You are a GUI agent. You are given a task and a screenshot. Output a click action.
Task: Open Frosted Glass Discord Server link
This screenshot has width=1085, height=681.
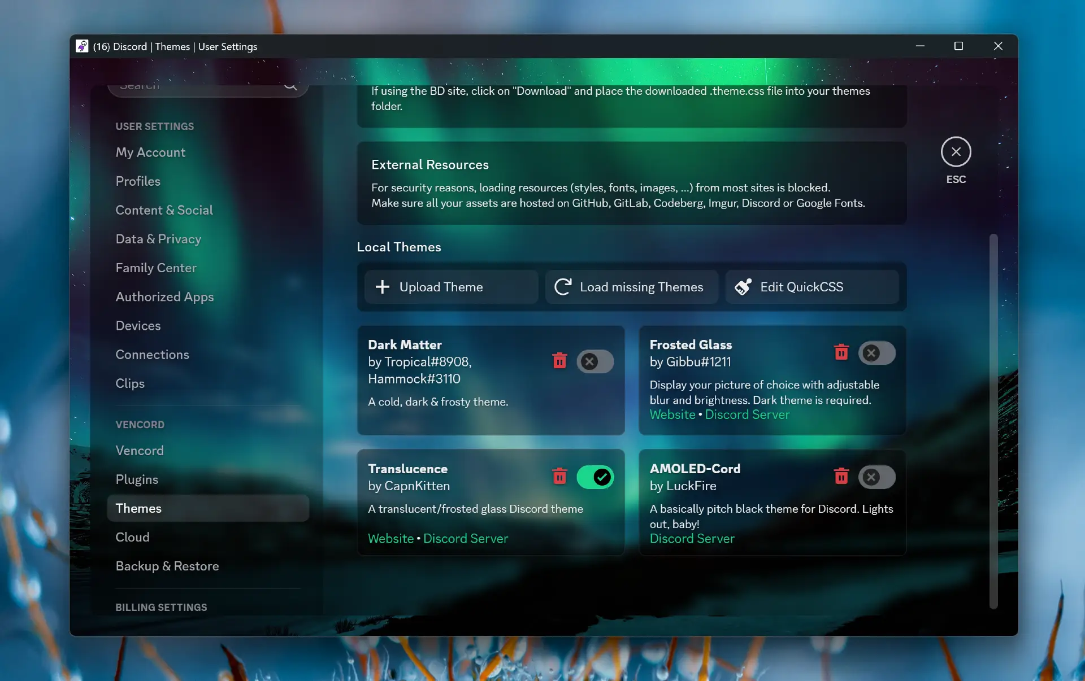(747, 414)
